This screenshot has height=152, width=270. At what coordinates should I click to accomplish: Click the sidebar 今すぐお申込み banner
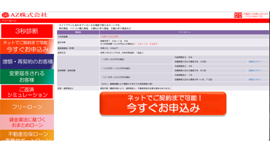pos(27,46)
